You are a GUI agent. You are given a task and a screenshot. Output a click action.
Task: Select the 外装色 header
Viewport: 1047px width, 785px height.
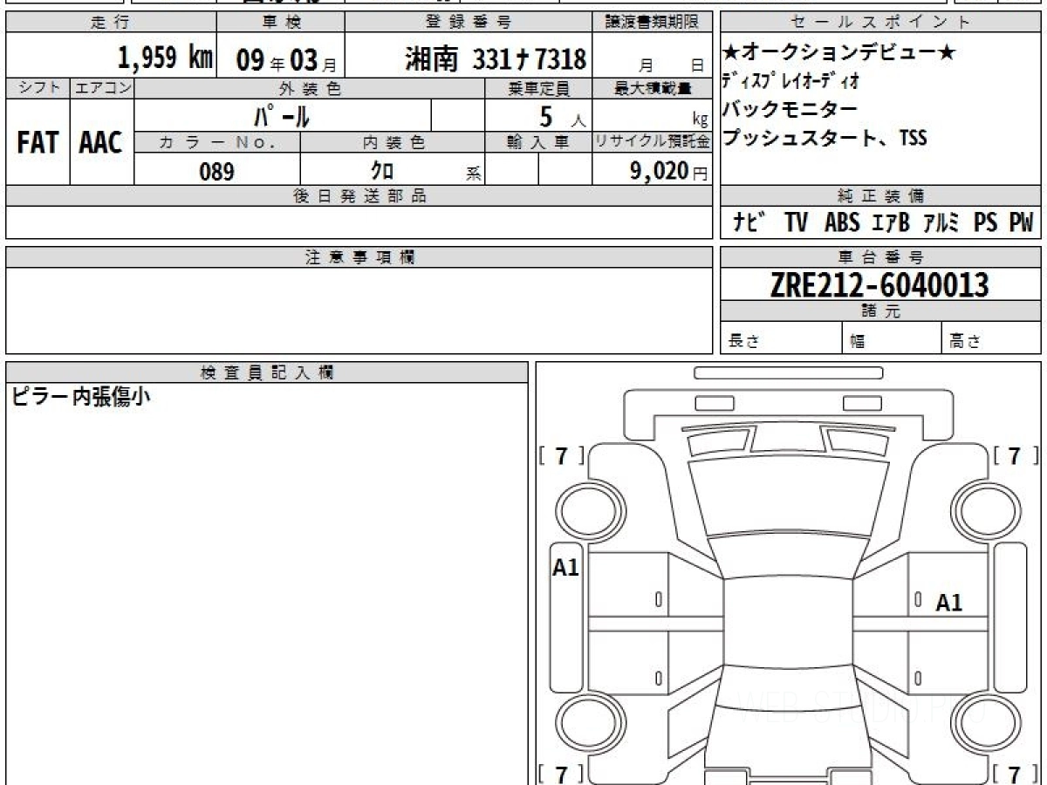pyautogui.click(x=310, y=88)
